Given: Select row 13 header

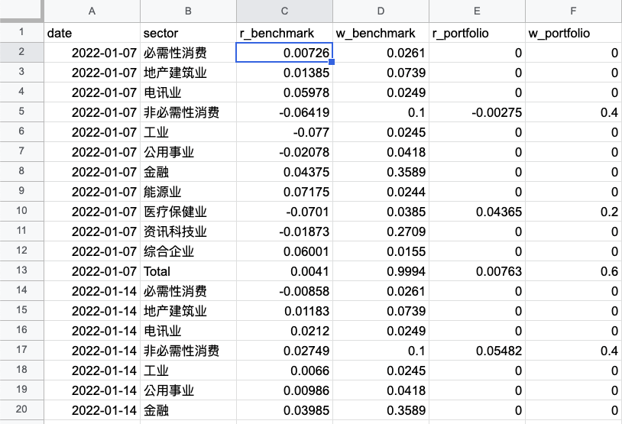Looking at the screenshot, I should [x=22, y=270].
